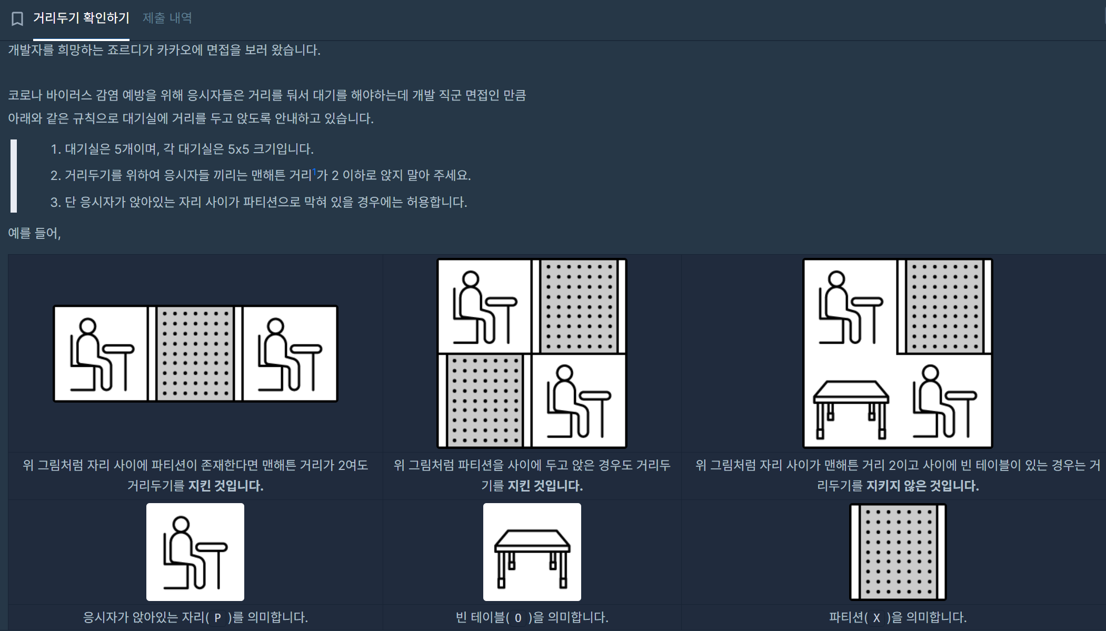Click the 2x2 example image with empty table
The image size is (1106, 631).
coord(897,353)
